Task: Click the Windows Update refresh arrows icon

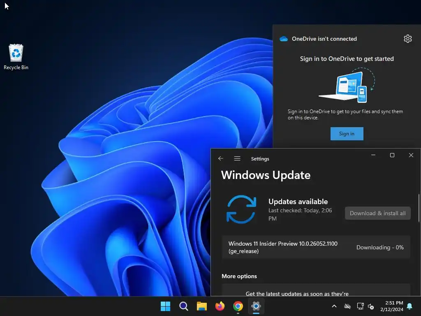Action: [241, 209]
